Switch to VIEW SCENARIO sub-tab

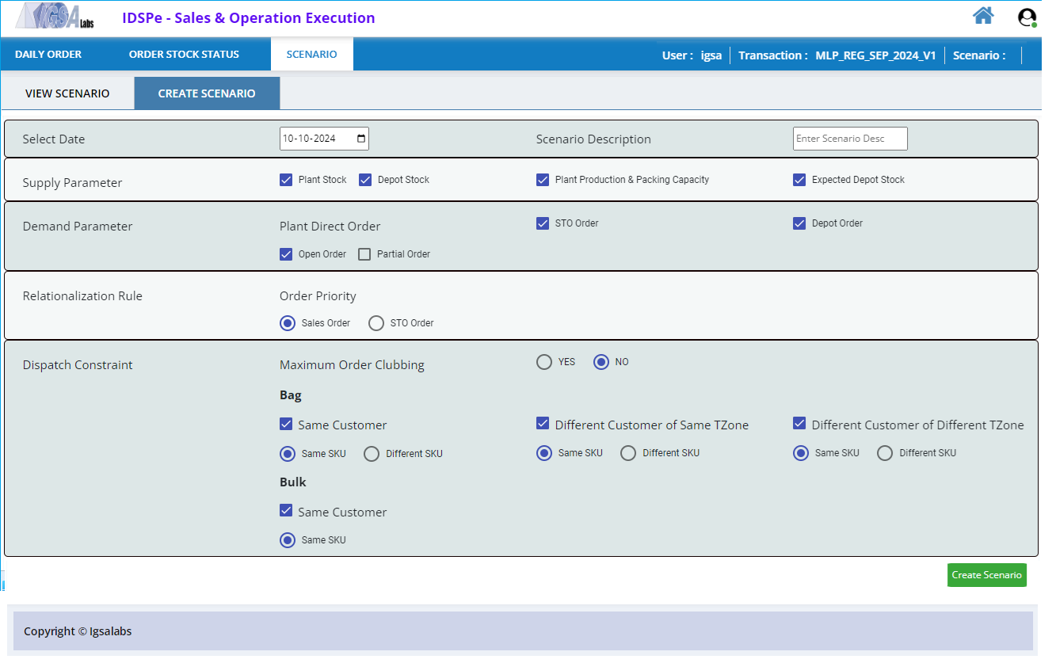67,93
